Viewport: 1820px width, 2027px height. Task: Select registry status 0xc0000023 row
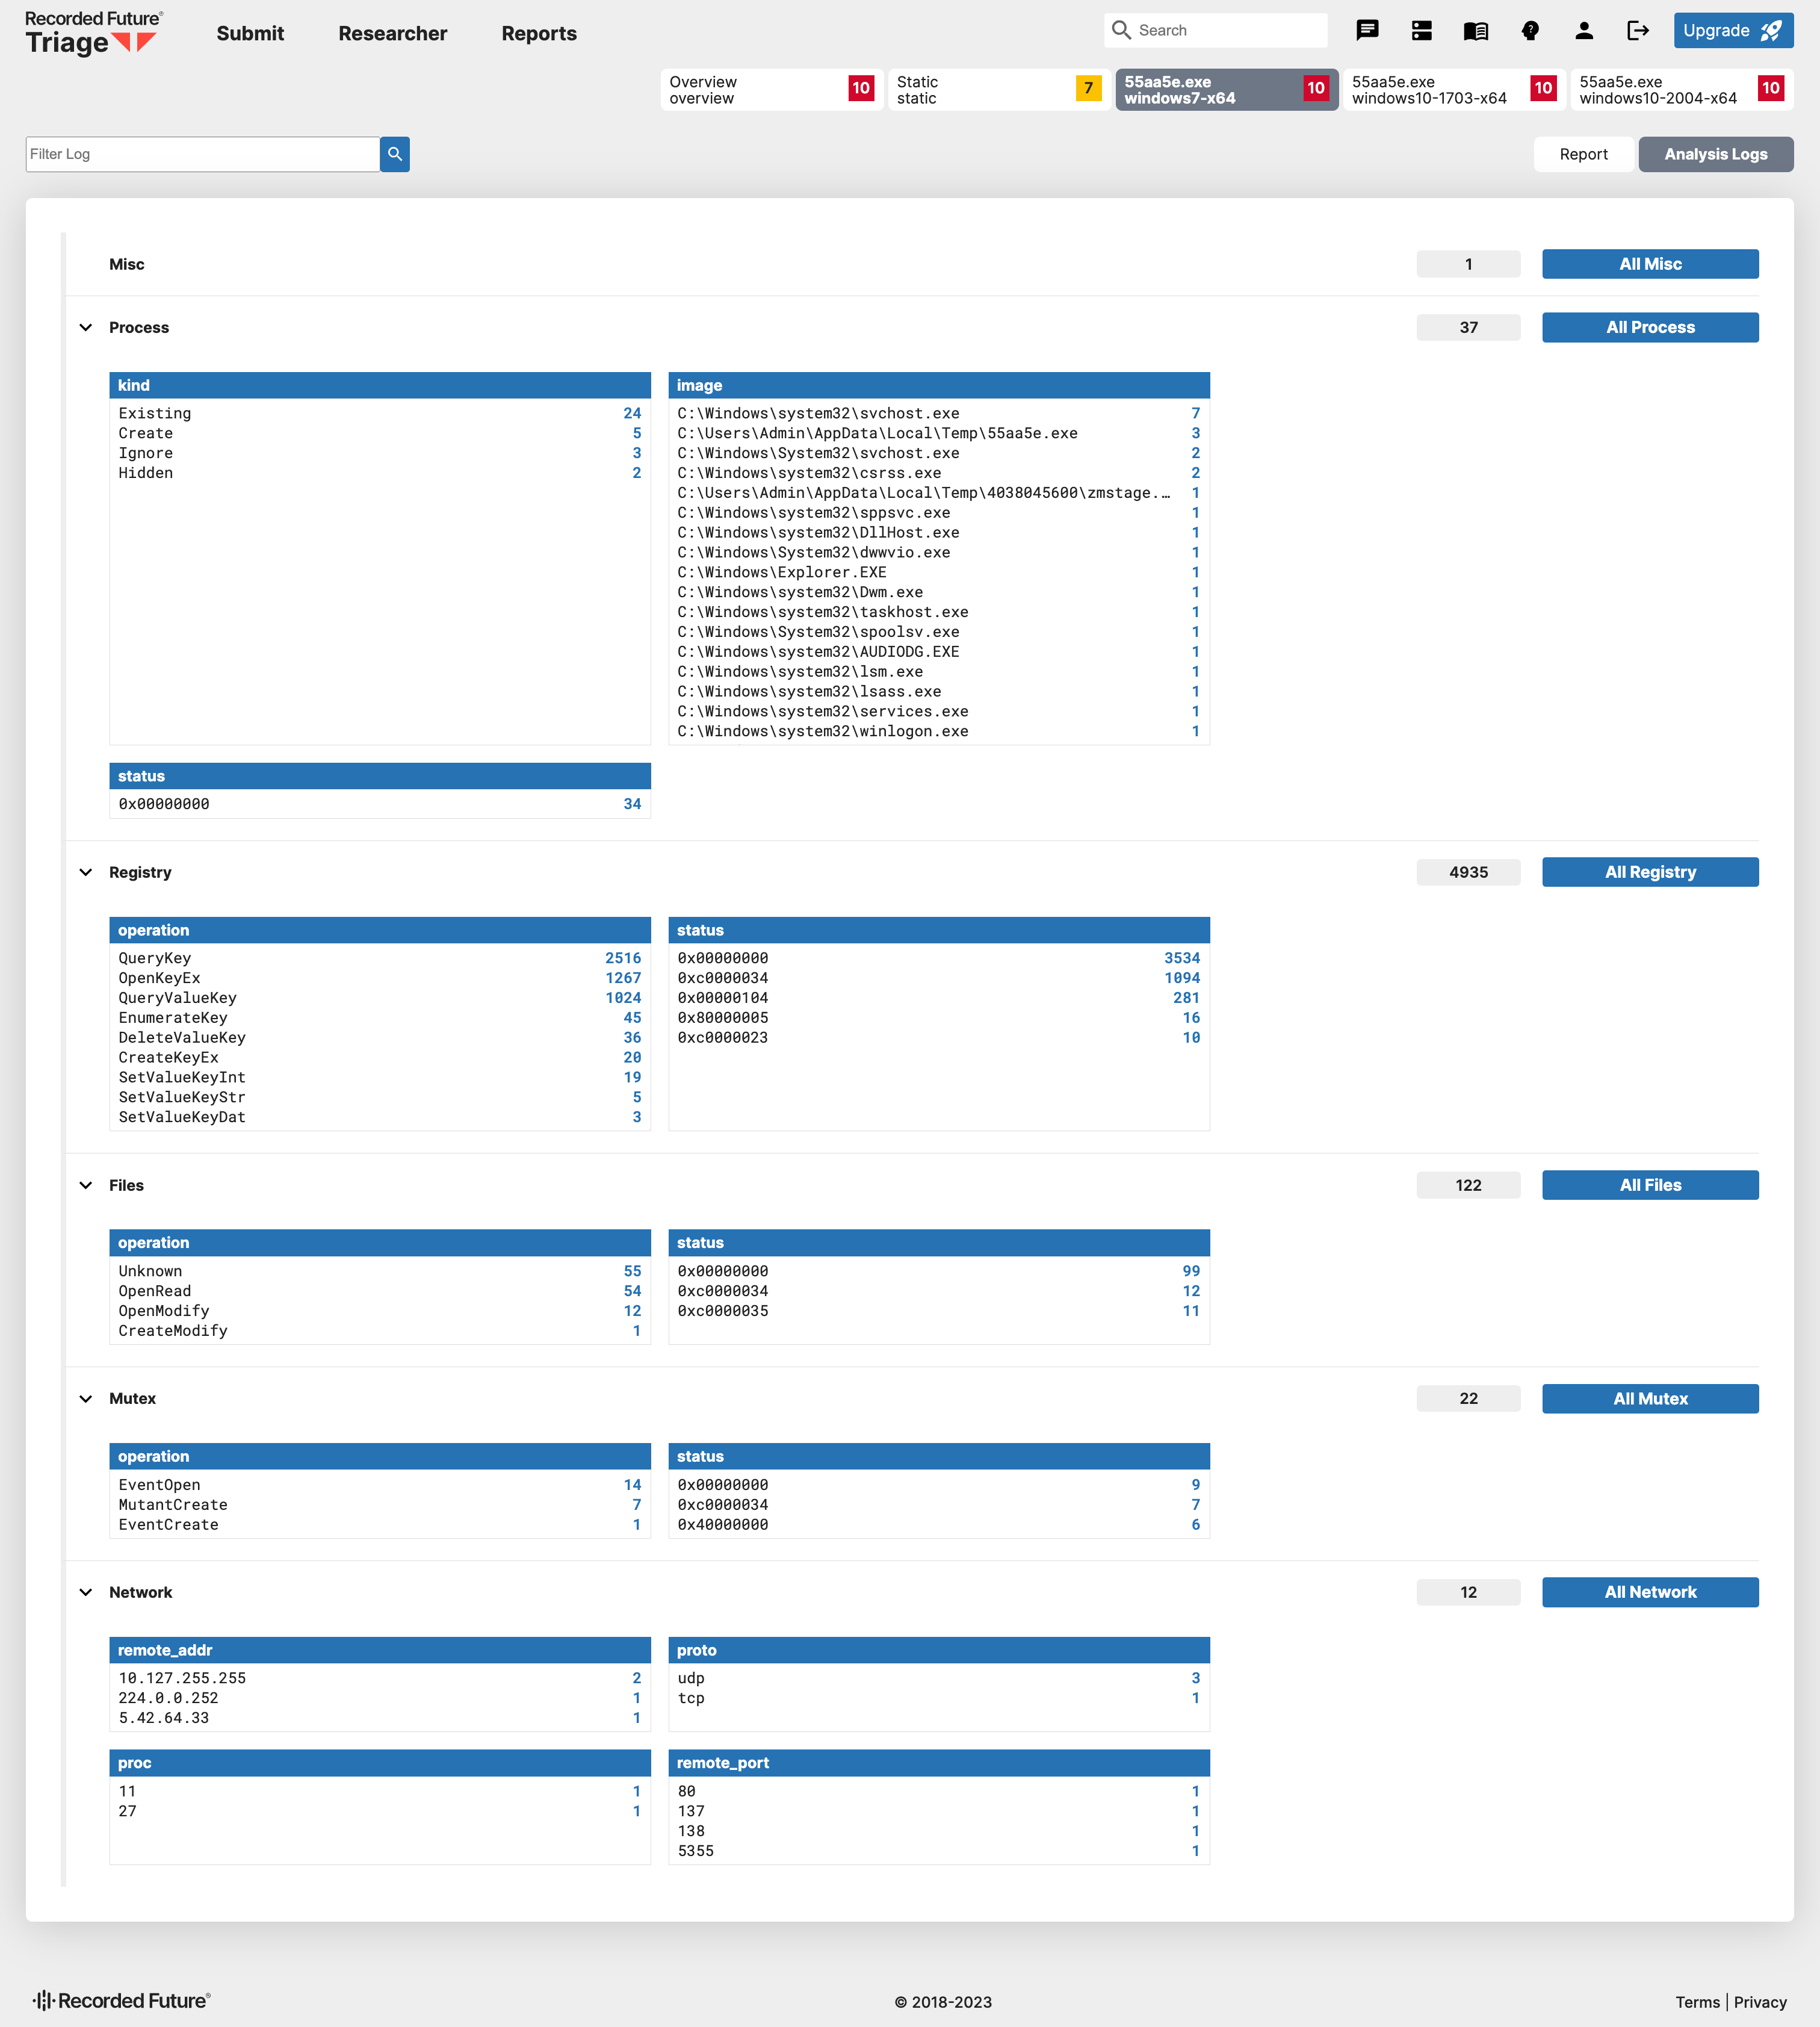tap(939, 1037)
